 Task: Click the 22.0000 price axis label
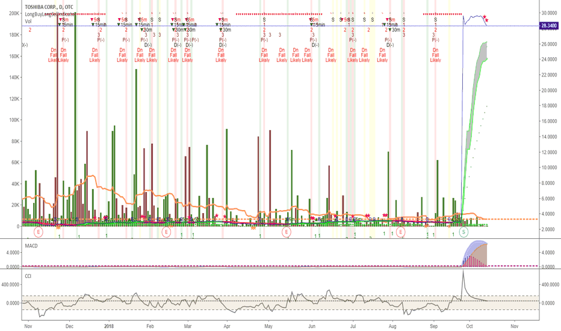(x=549, y=75)
